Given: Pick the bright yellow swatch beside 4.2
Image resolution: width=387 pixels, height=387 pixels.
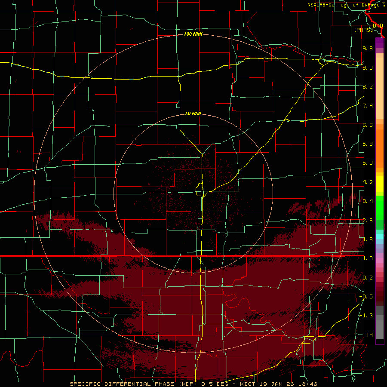Looking at the screenshot, I should point(380,184).
